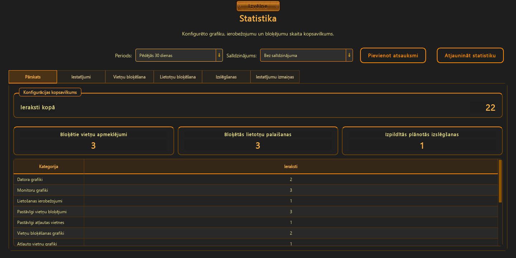The width and height of the screenshot is (516, 258).
Task: Click the Kategorija column header
Action: tap(49, 167)
